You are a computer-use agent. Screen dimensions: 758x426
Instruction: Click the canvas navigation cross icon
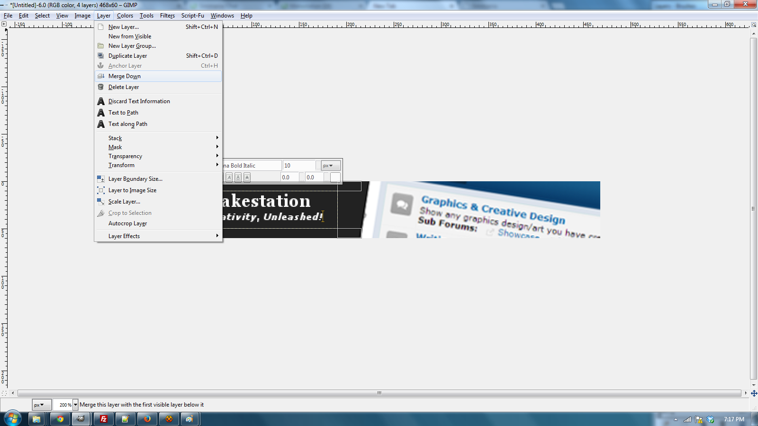coord(754,393)
